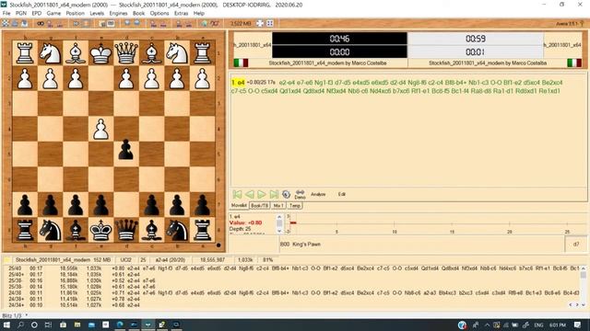Screen dimensions: 590x331
Task: Click the round clock icon beside navigation arrows
Action: pos(287,194)
